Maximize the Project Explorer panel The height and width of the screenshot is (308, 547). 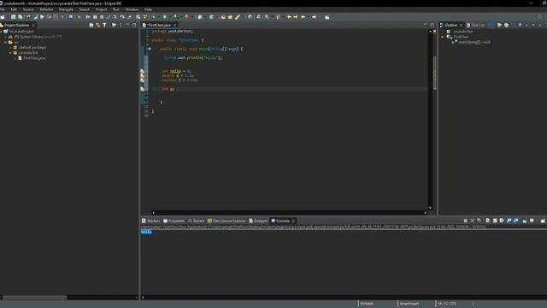click(x=134, y=25)
